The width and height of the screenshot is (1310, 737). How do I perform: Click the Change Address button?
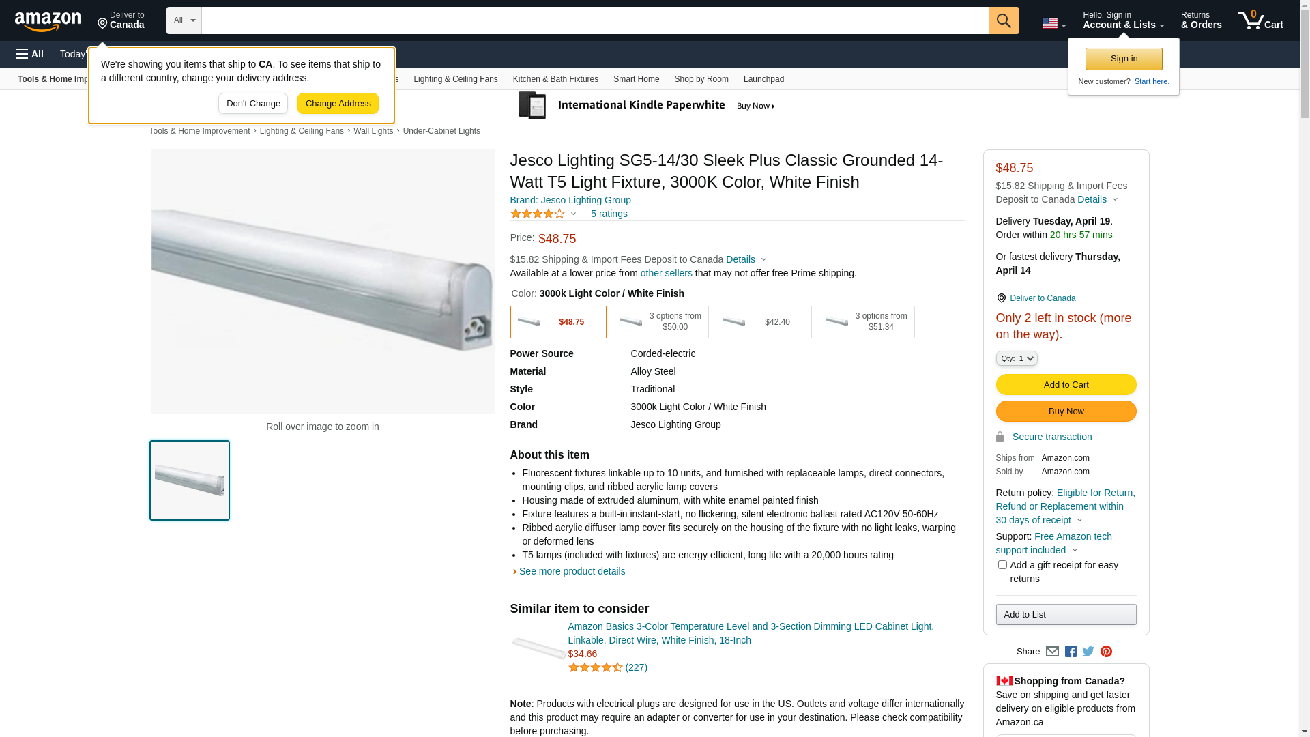pos(338,104)
